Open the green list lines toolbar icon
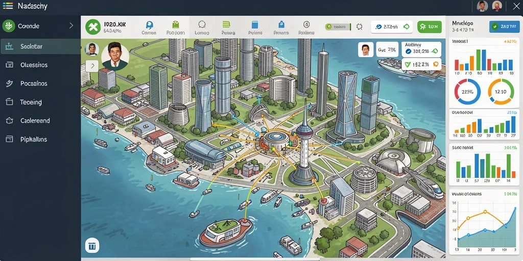 point(226,24)
